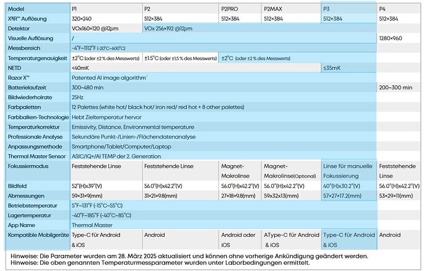The width and height of the screenshot is (427, 271).
Task: Select the 'Thermal Master' app name value
Action: [92, 225]
